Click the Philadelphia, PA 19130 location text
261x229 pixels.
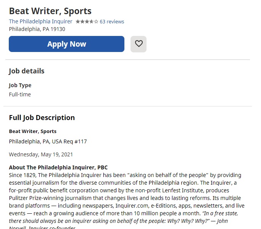coord(37,29)
